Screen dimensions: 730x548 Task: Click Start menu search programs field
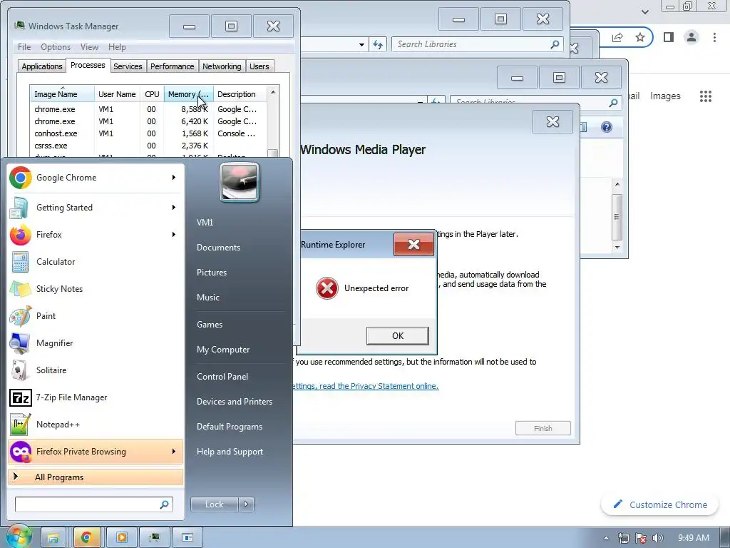(x=86, y=504)
